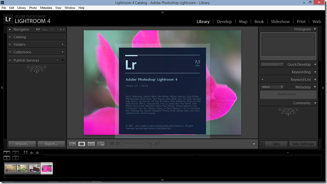Viewport: 327px width, 184px height.
Task: Open Quick Develop preset dropdown
Action: [x=272, y=64]
